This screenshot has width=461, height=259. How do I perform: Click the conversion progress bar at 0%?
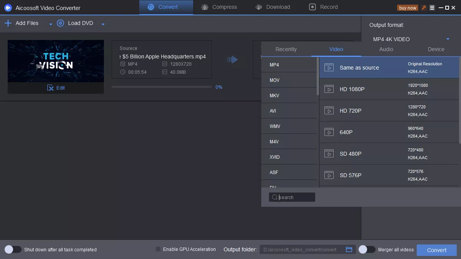(x=162, y=87)
